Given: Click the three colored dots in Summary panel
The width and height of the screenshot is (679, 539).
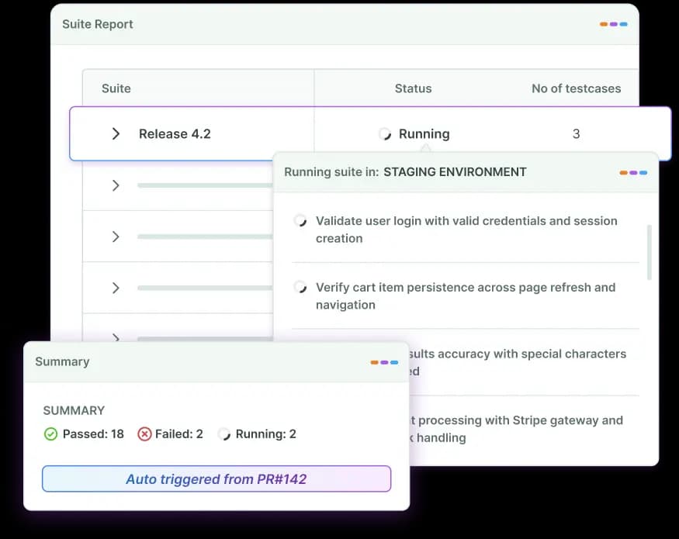Looking at the screenshot, I should 384,362.
